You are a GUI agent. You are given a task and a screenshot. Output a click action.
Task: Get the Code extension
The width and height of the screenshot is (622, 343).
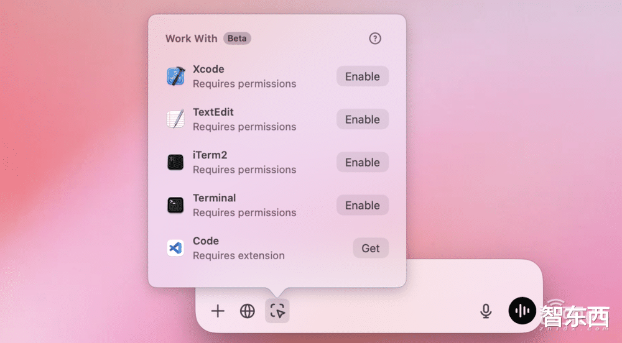tap(371, 248)
